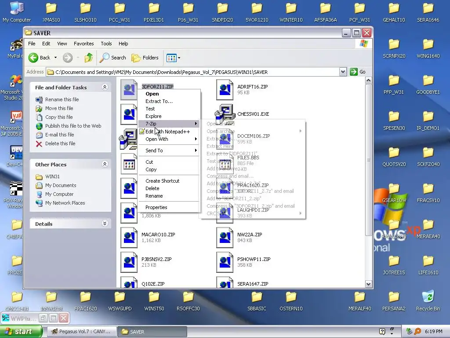Open the File menu
This screenshot has width=450, height=338.
tap(32, 44)
